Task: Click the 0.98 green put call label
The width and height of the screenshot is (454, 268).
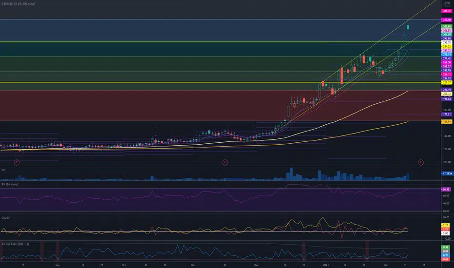Action: [x=445, y=248]
